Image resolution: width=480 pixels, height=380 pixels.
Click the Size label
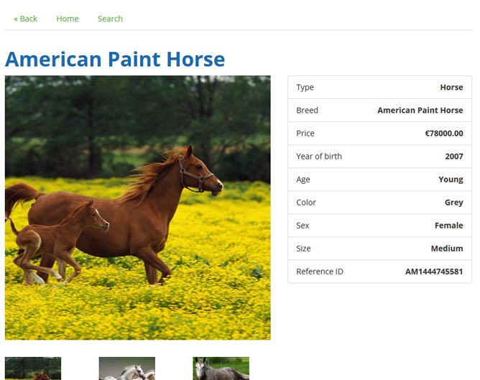(x=303, y=249)
